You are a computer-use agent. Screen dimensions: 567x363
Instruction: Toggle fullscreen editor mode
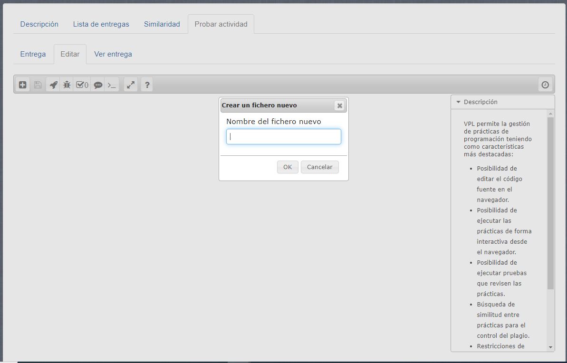[131, 85]
